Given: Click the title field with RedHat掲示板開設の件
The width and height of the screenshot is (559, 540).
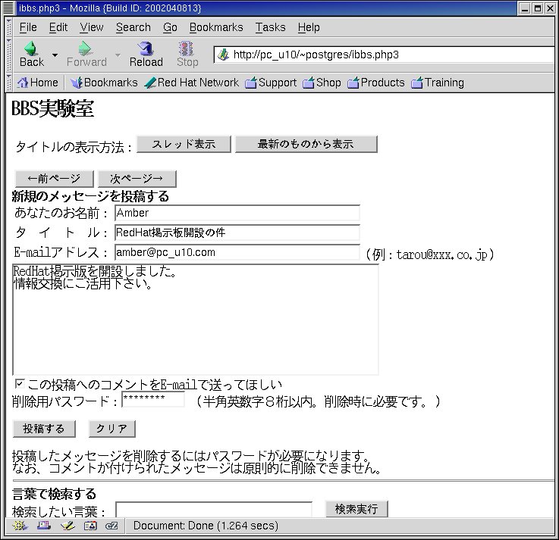Looking at the screenshot, I should 237,233.
